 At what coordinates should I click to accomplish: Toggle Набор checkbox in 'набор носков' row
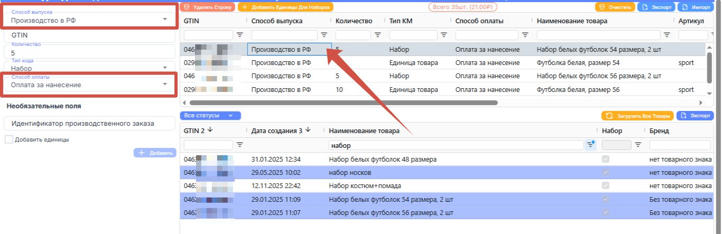pos(605,172)
